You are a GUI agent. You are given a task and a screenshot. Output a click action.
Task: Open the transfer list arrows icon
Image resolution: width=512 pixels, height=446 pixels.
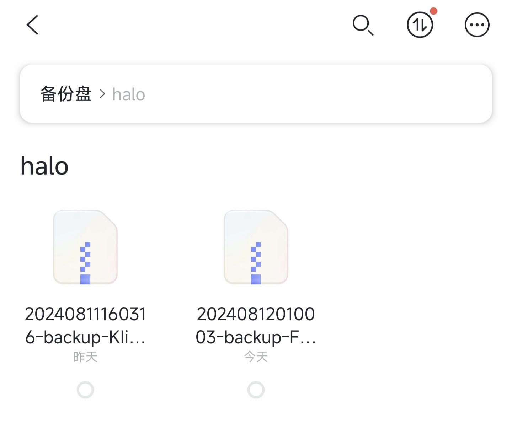point(420,25)
